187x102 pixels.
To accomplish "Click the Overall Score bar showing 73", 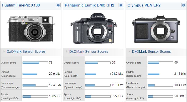I will tap(35, 63).
